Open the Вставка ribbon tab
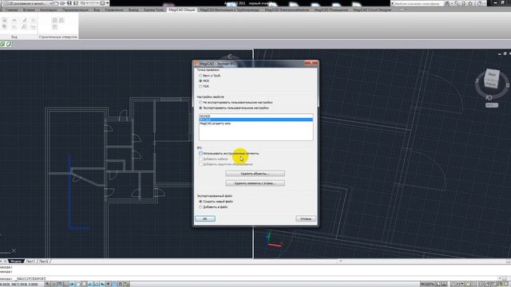Screen dimensions: 511x287 29,10
